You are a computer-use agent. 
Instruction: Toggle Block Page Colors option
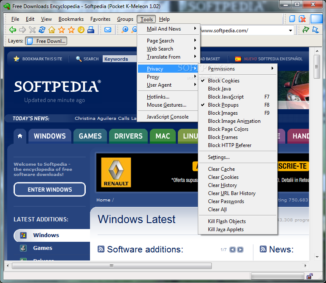click(238, 129)
